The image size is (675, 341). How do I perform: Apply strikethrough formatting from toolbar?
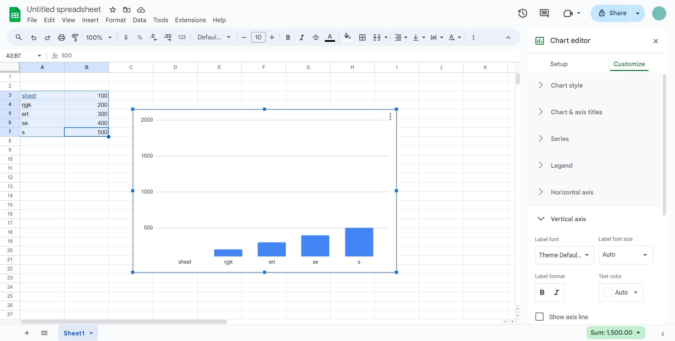pyautogui.click(x=315, y=37)
